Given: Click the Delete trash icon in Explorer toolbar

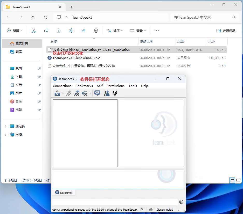Looking at the screenshot, I should [x=96, y=31].
